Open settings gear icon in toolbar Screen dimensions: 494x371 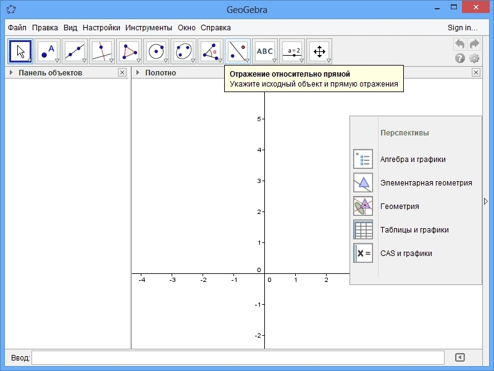[474, 58]
